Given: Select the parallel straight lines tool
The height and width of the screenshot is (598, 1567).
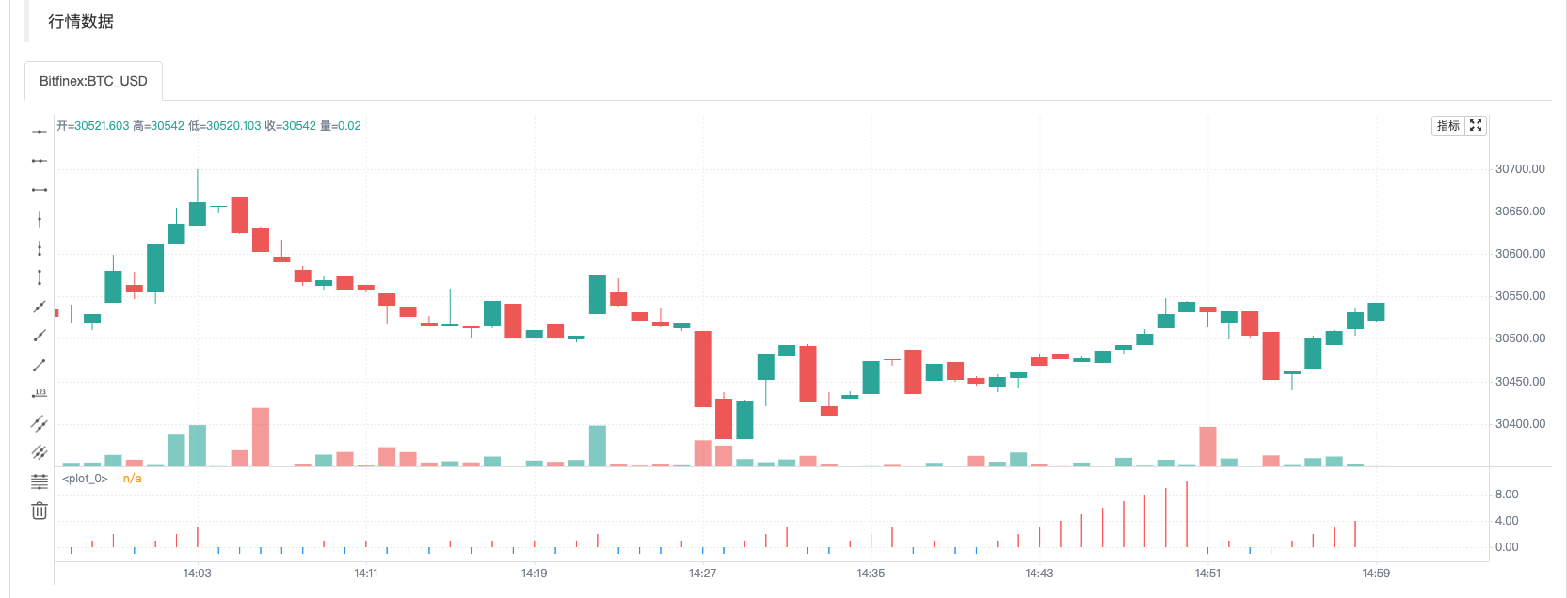Looking at the screenshot, I should tap(40, 452).
